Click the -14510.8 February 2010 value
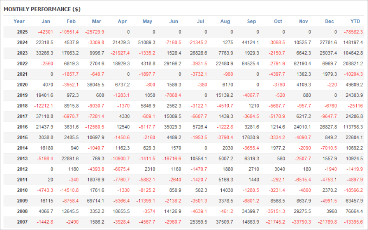Image resolution: width=368 pixels, height=230 pixels. click(69, 190)
